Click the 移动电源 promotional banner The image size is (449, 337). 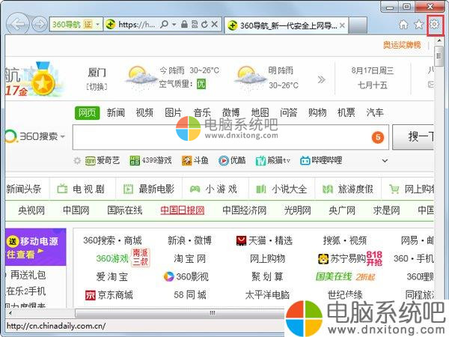(x=35, y=247)
